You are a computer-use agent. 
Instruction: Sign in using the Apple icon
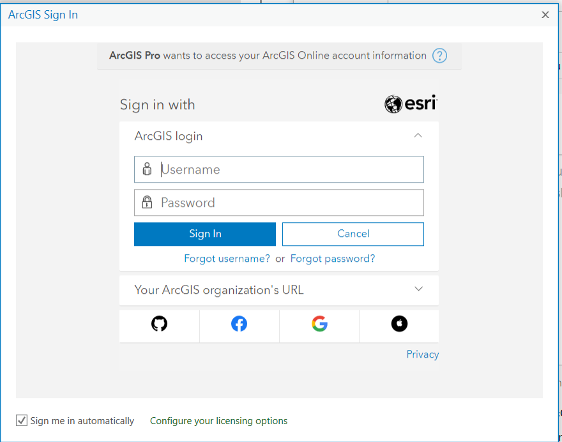[x=399, y=324]
